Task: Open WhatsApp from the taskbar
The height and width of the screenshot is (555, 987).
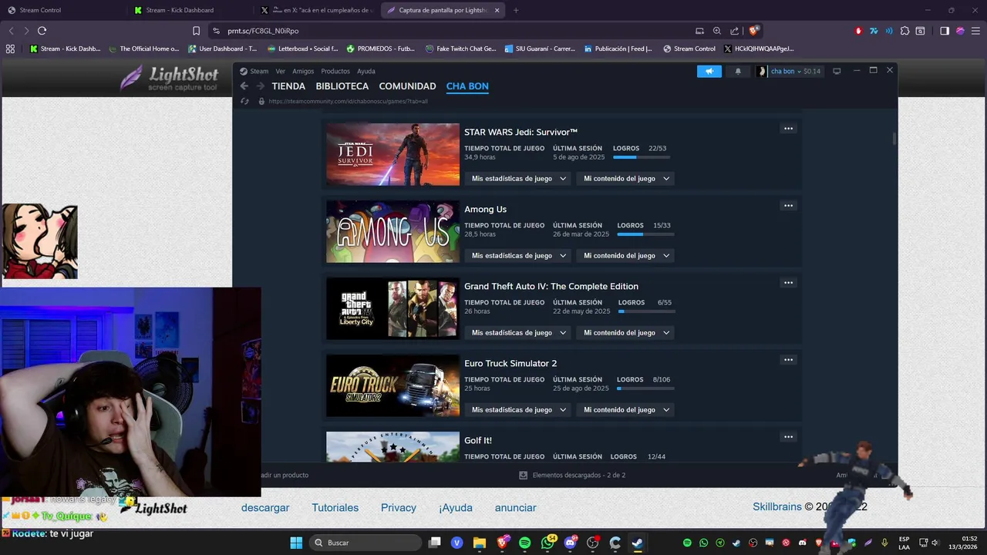Action: pos(548,543)
